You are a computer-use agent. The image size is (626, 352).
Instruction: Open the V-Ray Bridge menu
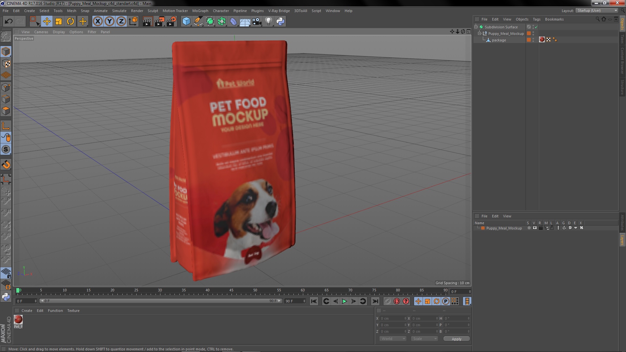pos(279,11)
